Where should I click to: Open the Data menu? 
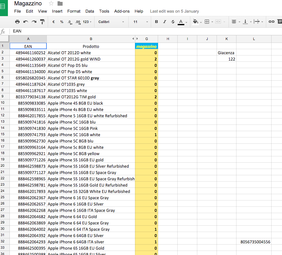coord(90,11)
